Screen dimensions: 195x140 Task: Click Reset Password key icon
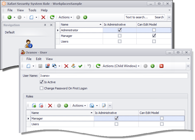point(73,66)
